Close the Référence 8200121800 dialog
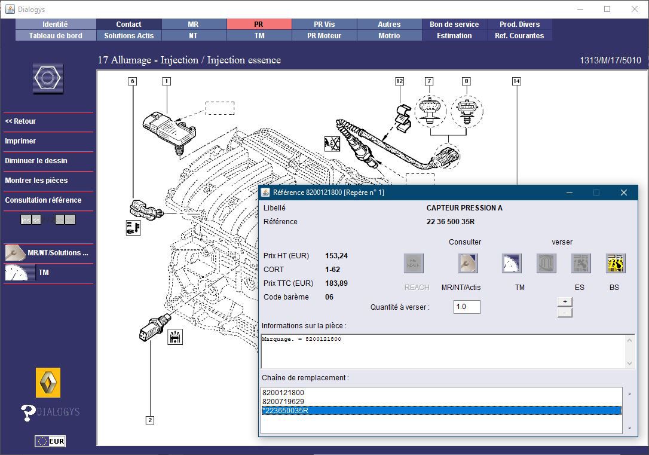This screenshot has height=455, width=649. pyautogui.click(x=624, y=193)
